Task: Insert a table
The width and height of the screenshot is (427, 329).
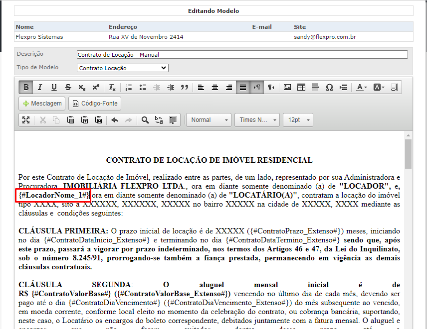Action: [x=301, y=87]
